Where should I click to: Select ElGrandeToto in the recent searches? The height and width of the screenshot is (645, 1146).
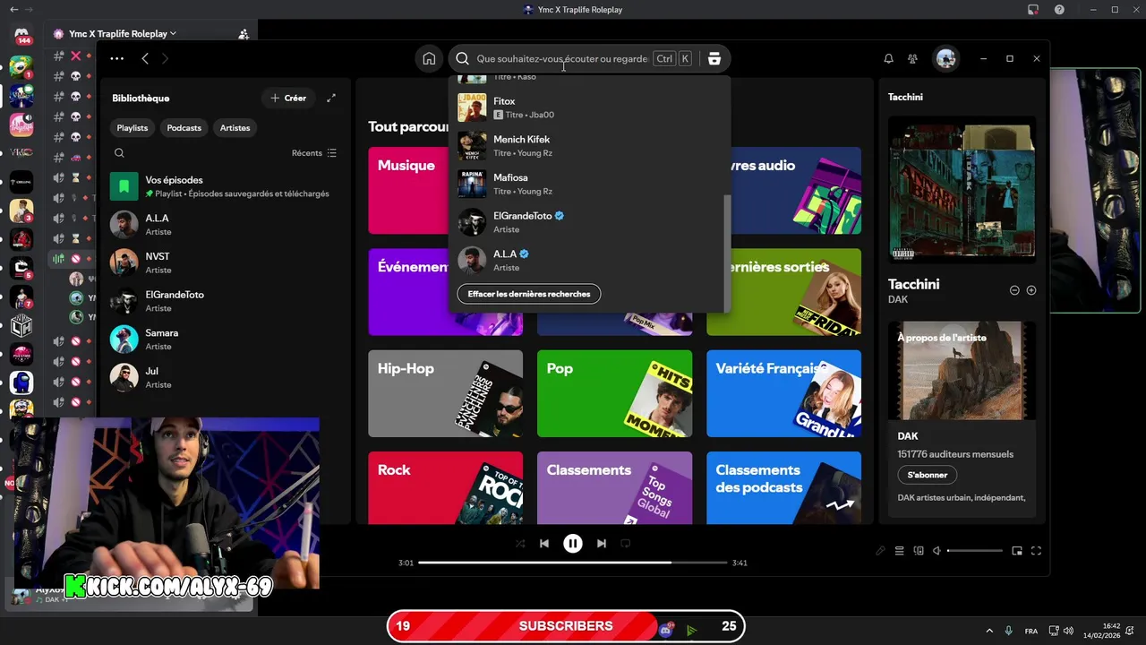587,222
